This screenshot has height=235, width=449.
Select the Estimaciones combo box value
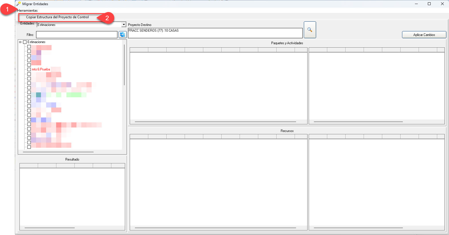[79, 25]
